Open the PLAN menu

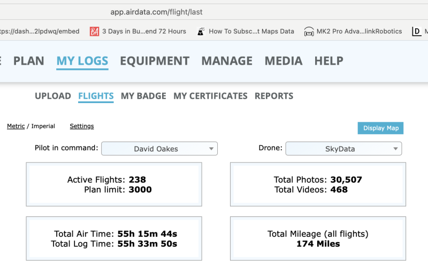[29, 61]
